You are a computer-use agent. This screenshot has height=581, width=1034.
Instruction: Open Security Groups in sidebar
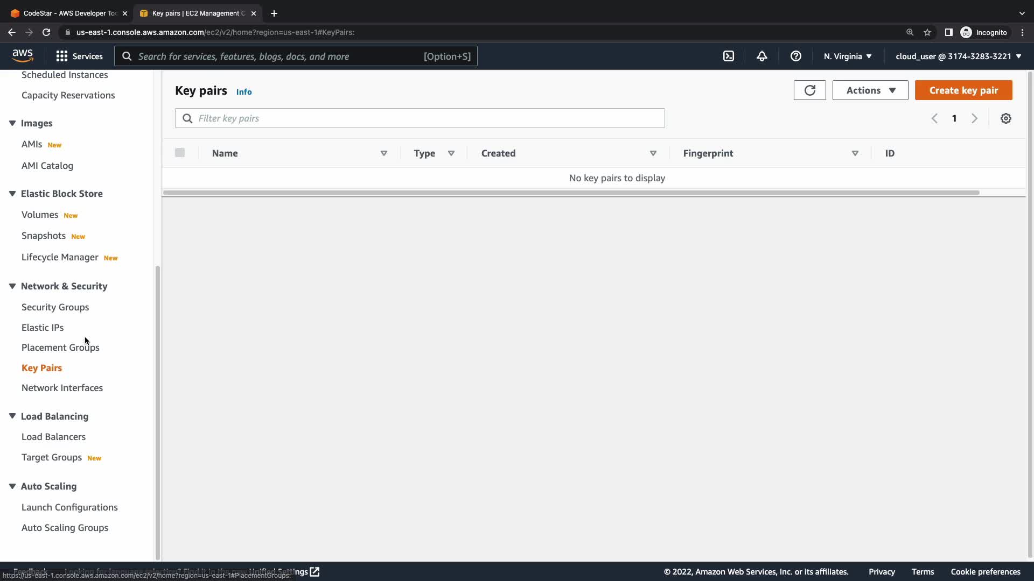pyautogui.click(x=55, y=307)
